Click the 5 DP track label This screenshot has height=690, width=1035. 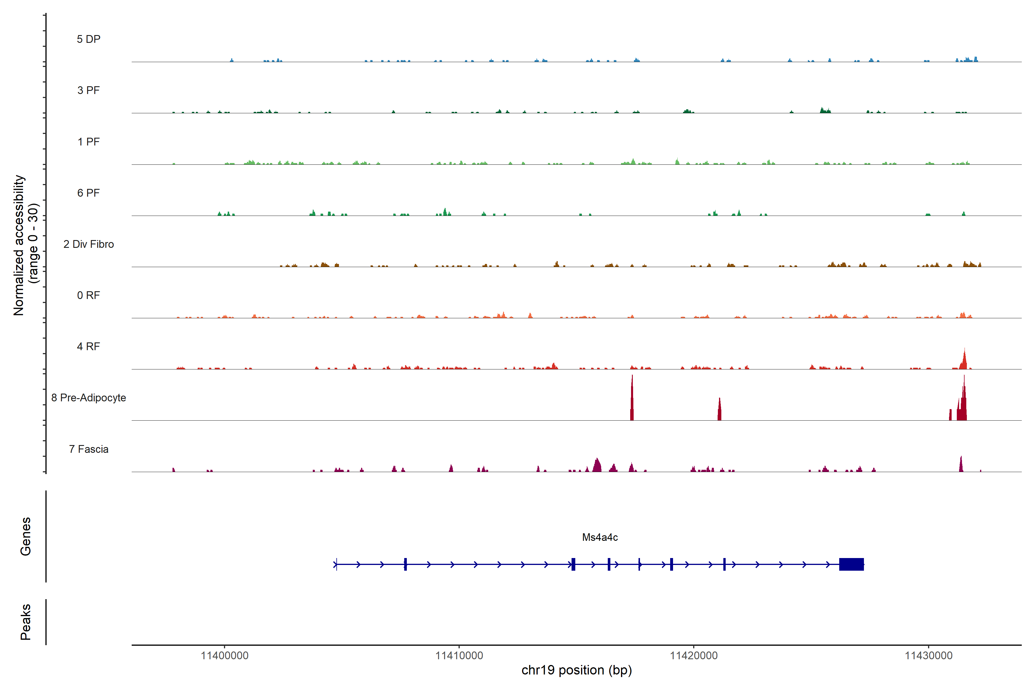(89, 39)
